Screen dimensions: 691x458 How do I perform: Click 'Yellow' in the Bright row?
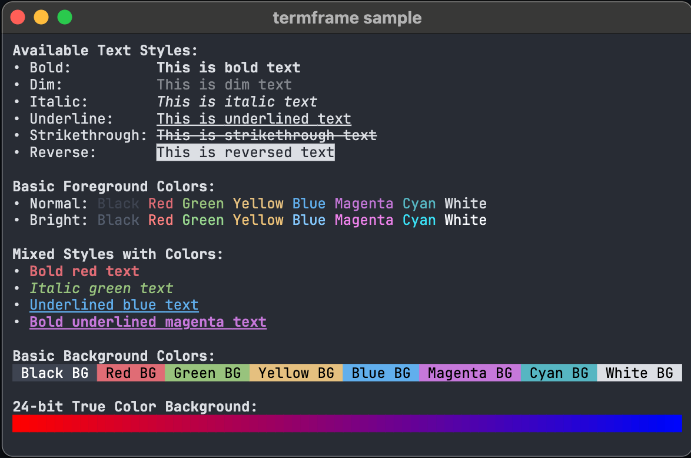tap(258, 220)
